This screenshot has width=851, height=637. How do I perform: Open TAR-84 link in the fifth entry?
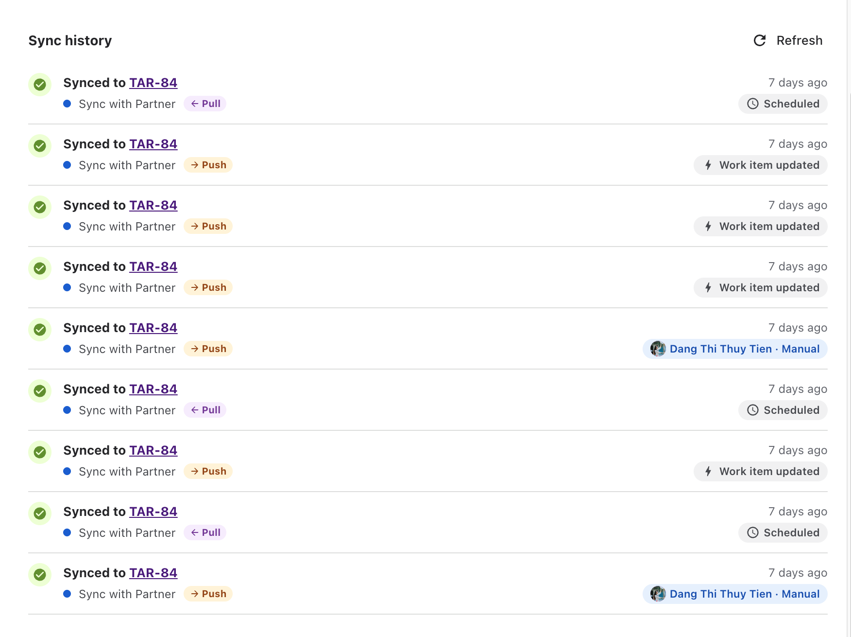click(153, 328)
